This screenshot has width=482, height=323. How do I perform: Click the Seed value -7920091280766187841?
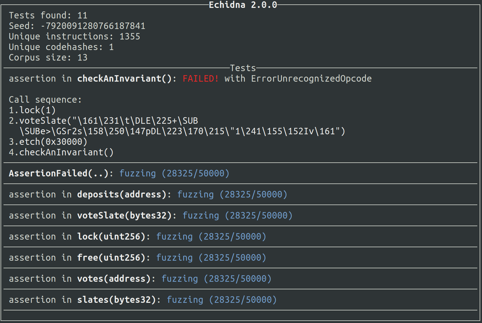coord(93,26)
